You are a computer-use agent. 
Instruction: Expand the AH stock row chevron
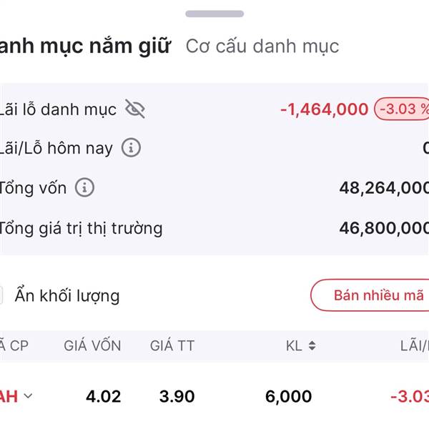28,396
